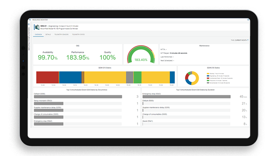This screenshot has width=276, height=156.
Task: Open the Time Current Month dropdown
Action: pyautogui.click(x=240, y=40)
